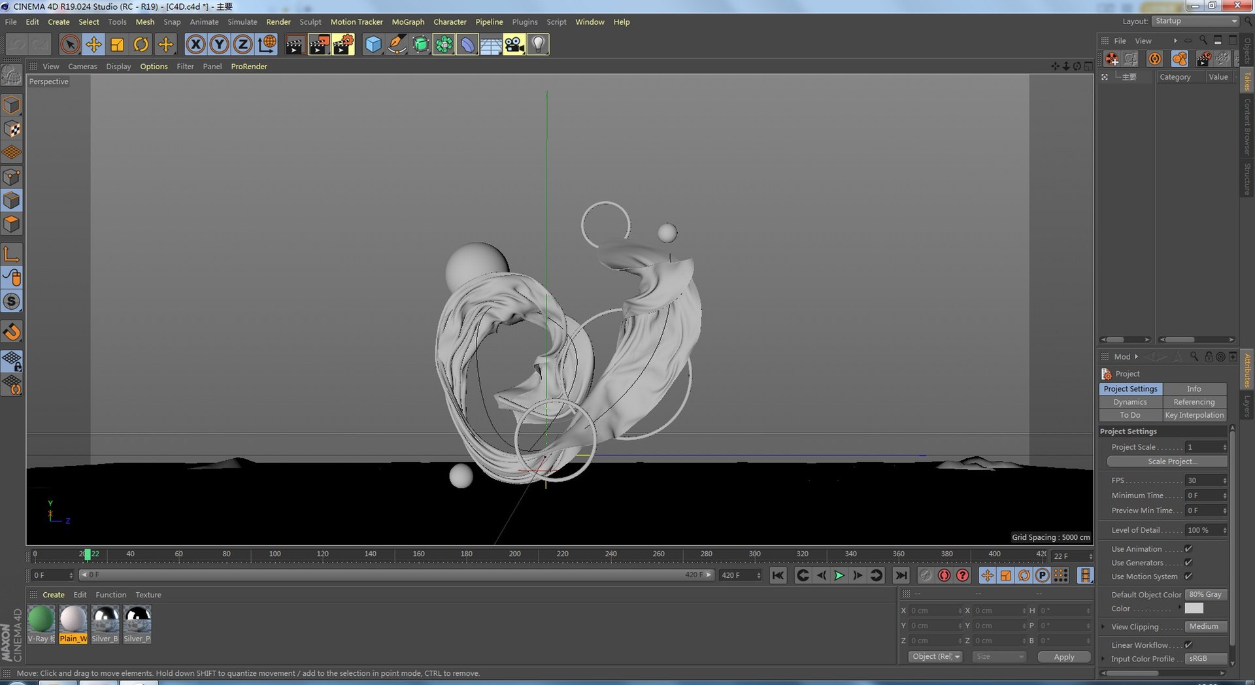
Task: Choose the Scale tool icon
Action: (117, 44)
